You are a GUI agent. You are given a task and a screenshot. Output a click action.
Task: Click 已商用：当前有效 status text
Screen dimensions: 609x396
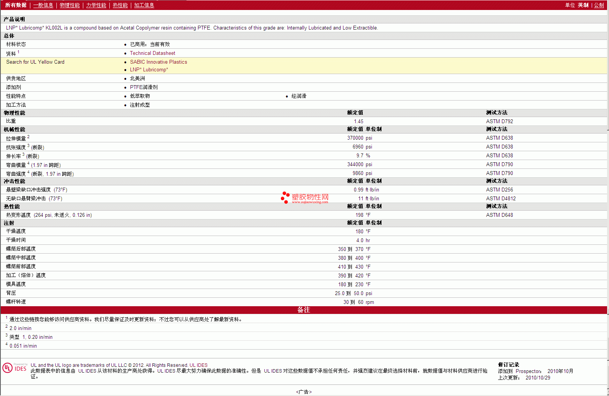point(150,45)
